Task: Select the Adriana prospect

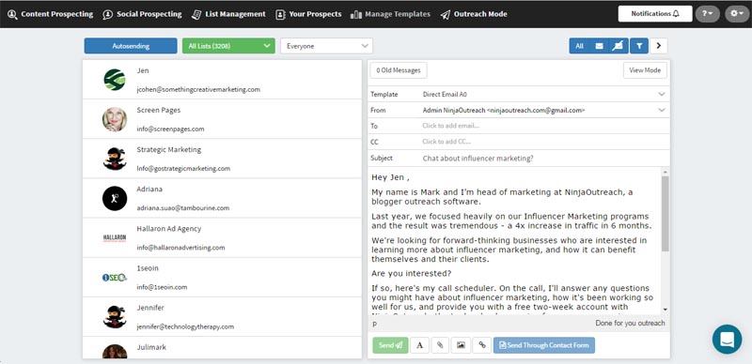Action: [222, 198]
